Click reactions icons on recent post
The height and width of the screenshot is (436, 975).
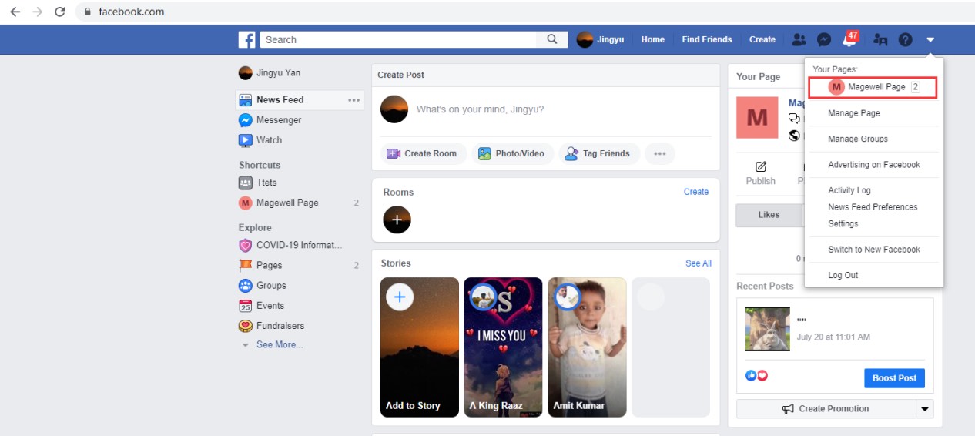pyautogui.click(x=757, y=376)
